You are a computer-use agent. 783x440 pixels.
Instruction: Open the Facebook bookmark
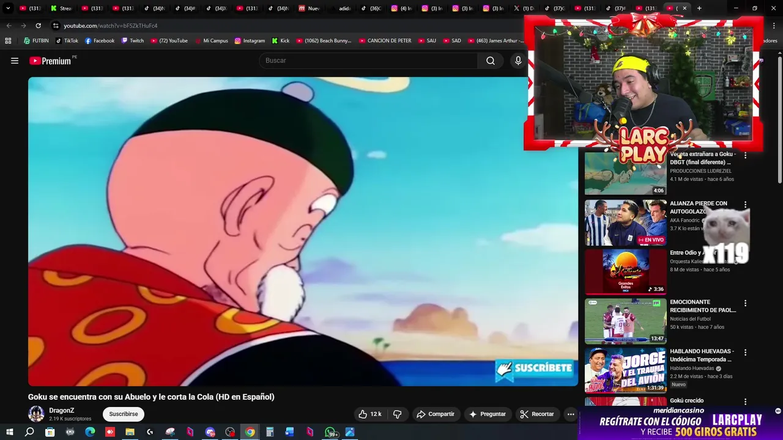coord(100,41)
